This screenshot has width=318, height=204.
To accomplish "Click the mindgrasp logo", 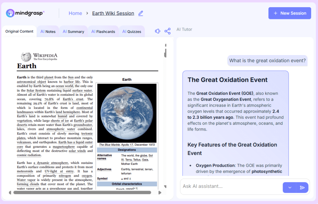I will [x=25, y=13].
